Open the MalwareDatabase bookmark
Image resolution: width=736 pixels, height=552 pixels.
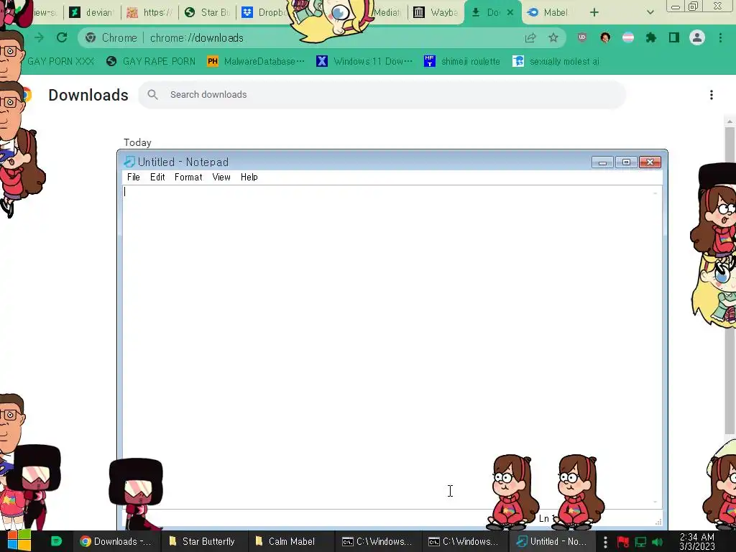257,62
